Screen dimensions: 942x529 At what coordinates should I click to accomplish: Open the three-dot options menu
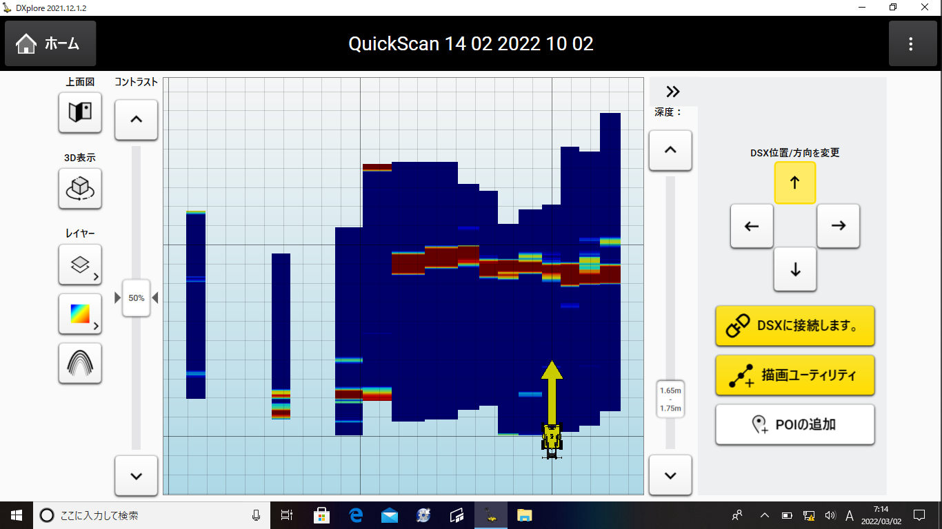(910, 44)
